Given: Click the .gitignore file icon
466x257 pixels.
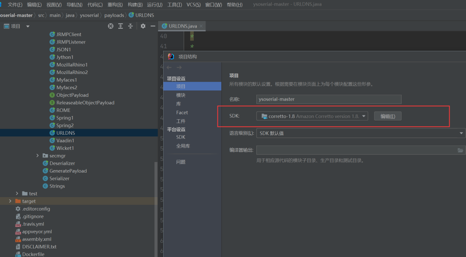Looking at the screenshot, I should tap(18, 217).
